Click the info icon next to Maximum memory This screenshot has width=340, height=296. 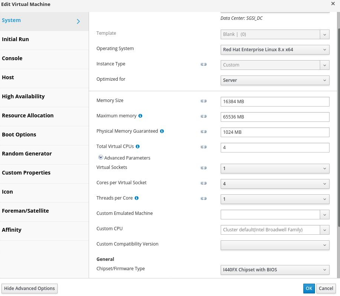[140, 116]
